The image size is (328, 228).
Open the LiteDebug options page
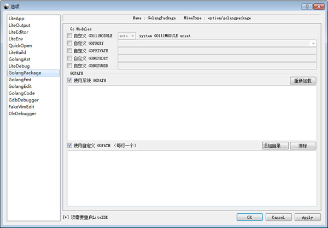point(33,66)
